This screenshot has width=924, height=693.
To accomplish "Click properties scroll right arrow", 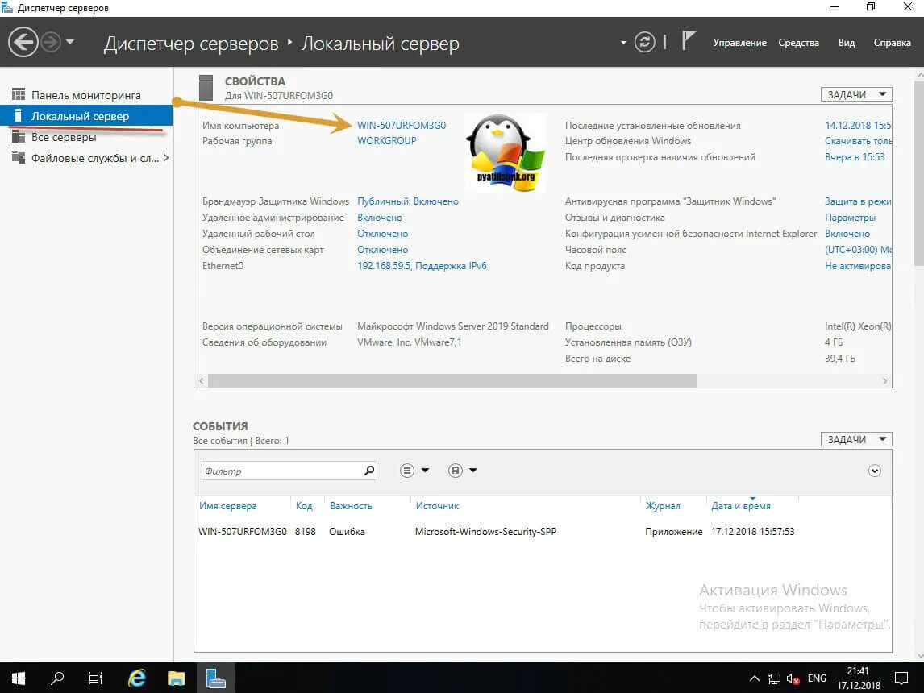I will (884, 381).
